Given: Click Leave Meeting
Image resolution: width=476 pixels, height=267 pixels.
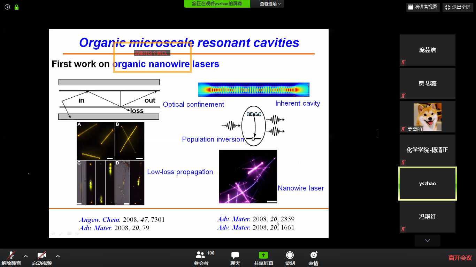Looking at the screenshot, I should coord(460,258).
